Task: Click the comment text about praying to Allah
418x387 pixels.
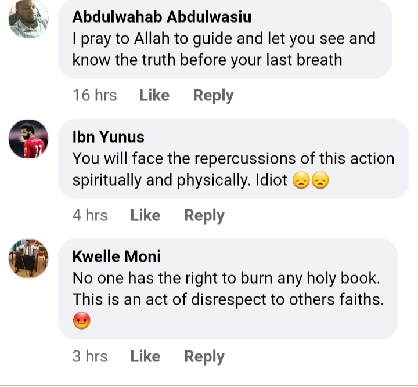Action: tap(224, 49)
